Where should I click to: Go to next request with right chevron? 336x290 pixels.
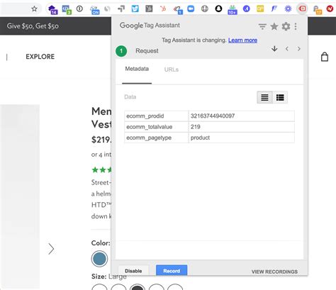coord(299,49)
